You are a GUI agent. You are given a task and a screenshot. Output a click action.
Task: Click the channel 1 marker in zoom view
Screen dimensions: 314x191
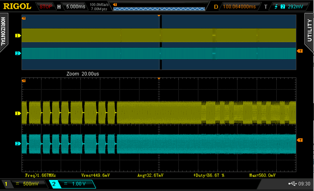[18, 113]
